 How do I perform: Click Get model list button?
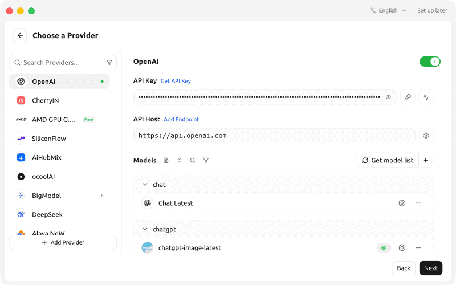[388, 160]
